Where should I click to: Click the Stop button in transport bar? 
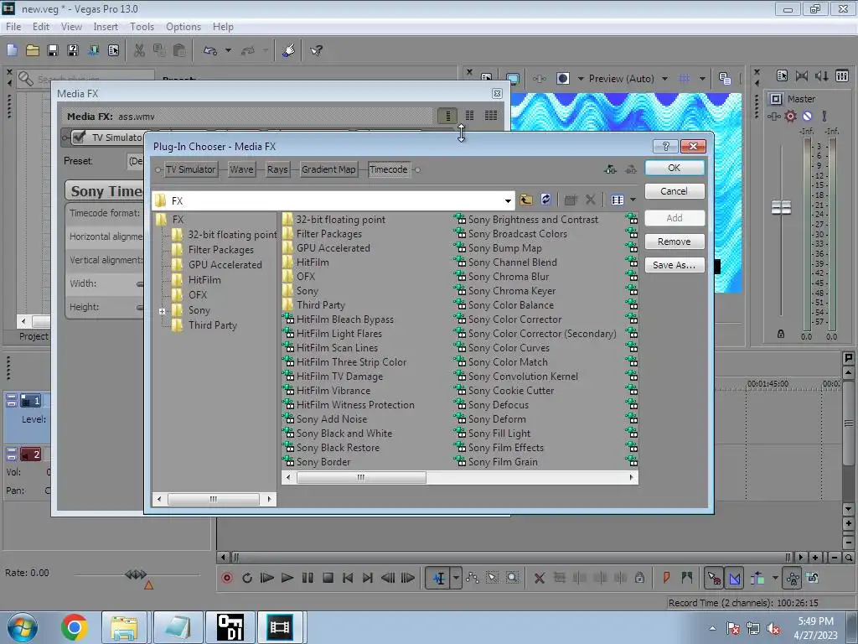[328, 578]
